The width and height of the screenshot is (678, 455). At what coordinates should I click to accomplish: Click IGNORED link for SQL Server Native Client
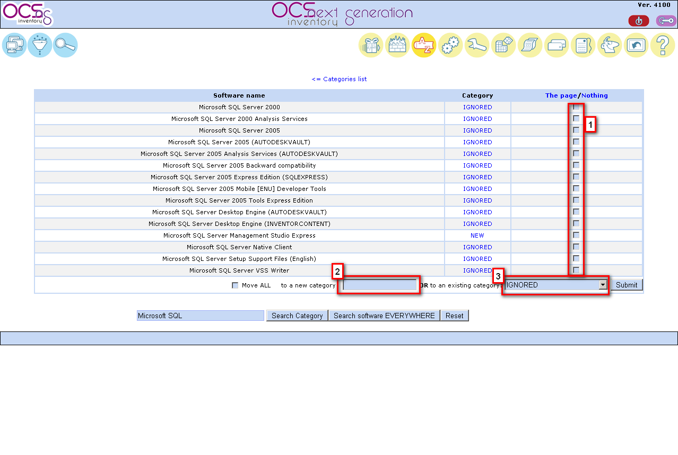477,247
